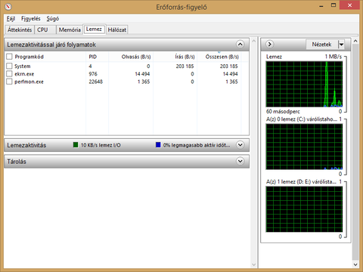This screenshot has width=363, height=272.
Task: Maximize the Erőforrás-figyelő window
Action: click(x=334, y=5)
